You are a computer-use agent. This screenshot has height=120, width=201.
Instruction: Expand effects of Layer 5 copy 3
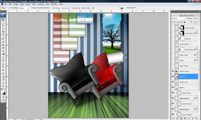click(197, 98)
